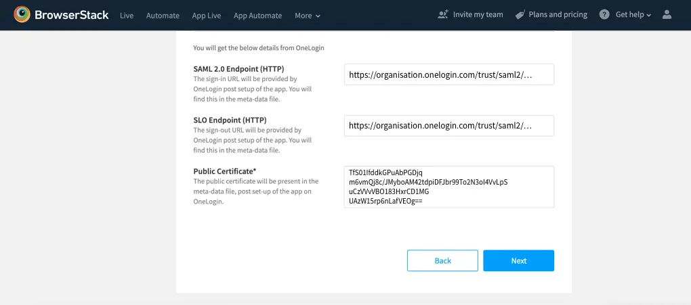Open the Live menu item
Image resolution: width=691 pixels, height=305 pixels.
[127, 15]
